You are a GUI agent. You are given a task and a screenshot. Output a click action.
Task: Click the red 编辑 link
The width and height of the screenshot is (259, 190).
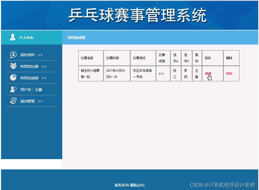click(208, 73)
